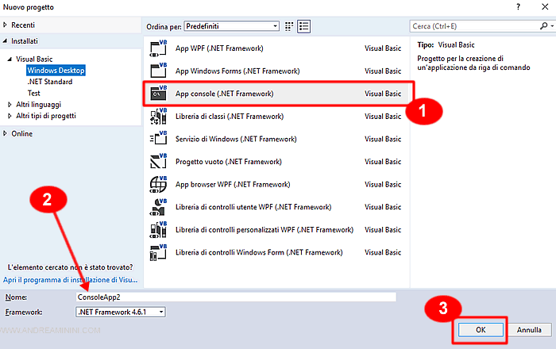Image resolution: width=556 pixels, height=349 pixels.
Task: Open the Visual Studio installer link
Action: (x=71, y=280)
